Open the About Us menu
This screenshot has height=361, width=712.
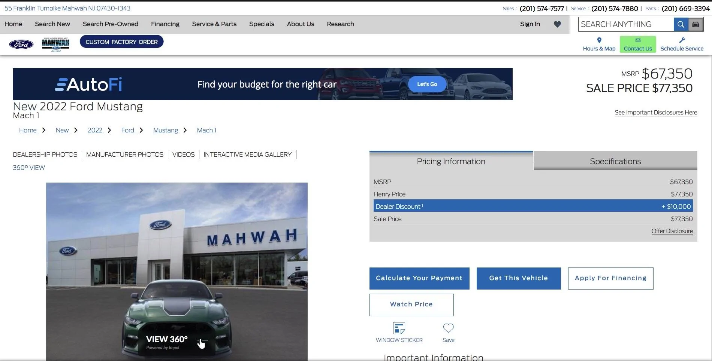pyautogui.click(x=301, y=24)
